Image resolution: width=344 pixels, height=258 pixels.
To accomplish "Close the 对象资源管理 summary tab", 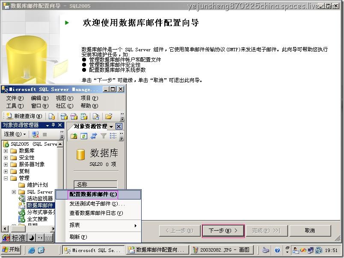I will [x=119, y=126].
